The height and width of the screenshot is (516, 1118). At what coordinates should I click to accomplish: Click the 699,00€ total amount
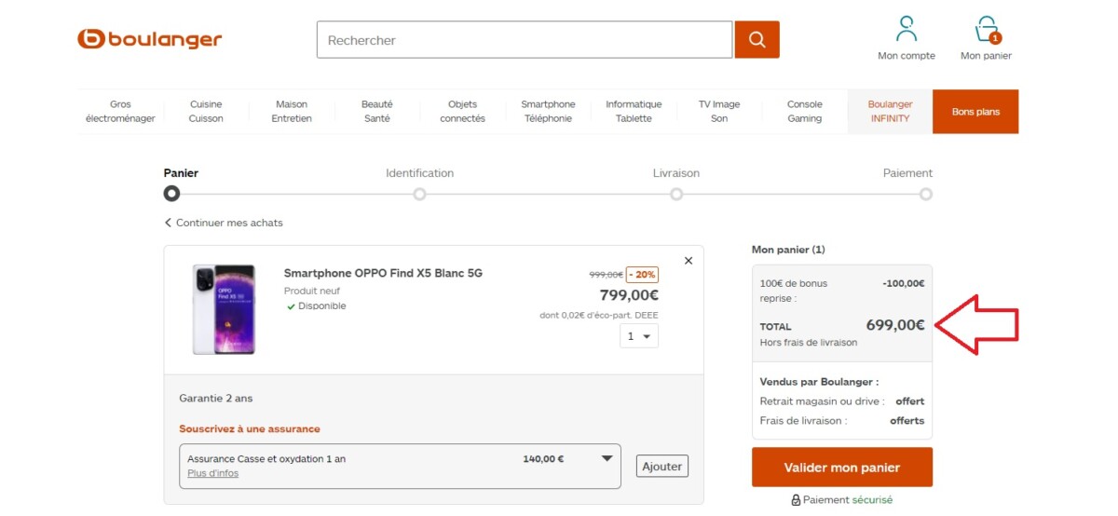click(x=895, y=325)
